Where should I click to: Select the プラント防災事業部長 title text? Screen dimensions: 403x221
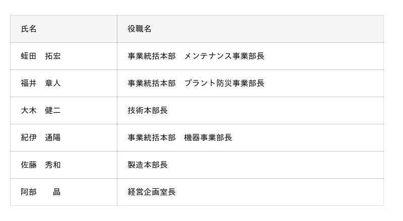click(224, 84)
